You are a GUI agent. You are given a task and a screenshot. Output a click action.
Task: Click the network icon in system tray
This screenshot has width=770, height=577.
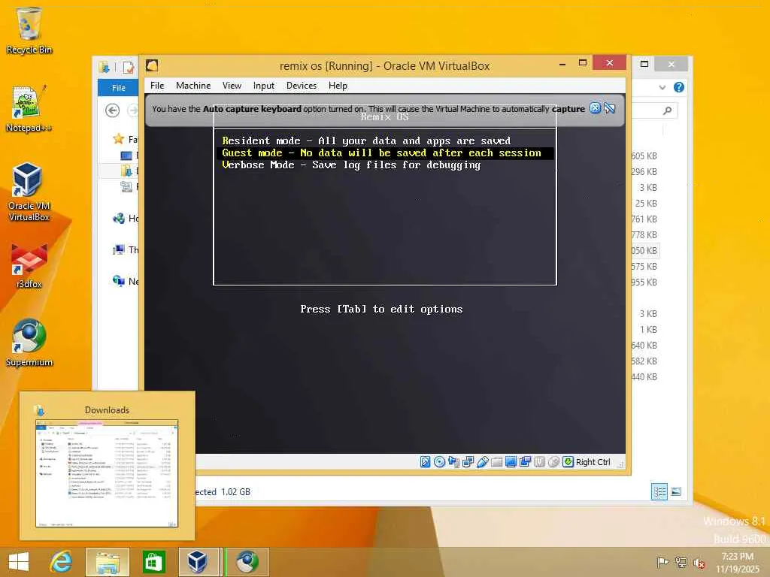[681, 562]
